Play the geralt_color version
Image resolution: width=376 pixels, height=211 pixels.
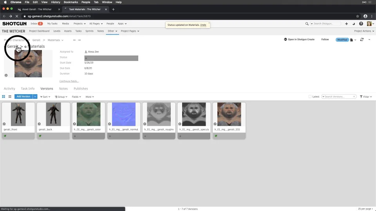pos(74,124)
